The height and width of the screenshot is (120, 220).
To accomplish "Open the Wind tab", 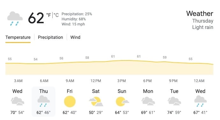I will tap(75, 37).
